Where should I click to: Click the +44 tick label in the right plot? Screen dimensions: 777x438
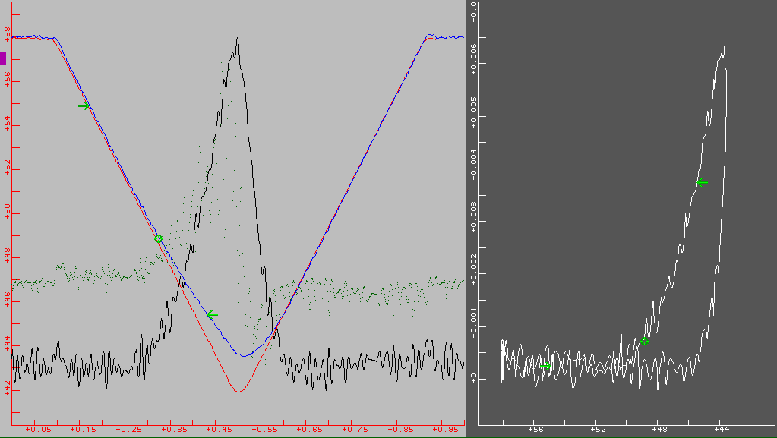click(x=720, y=430)
